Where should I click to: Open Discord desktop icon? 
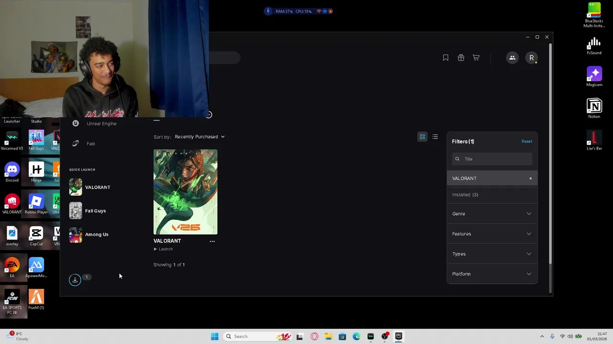12,172
